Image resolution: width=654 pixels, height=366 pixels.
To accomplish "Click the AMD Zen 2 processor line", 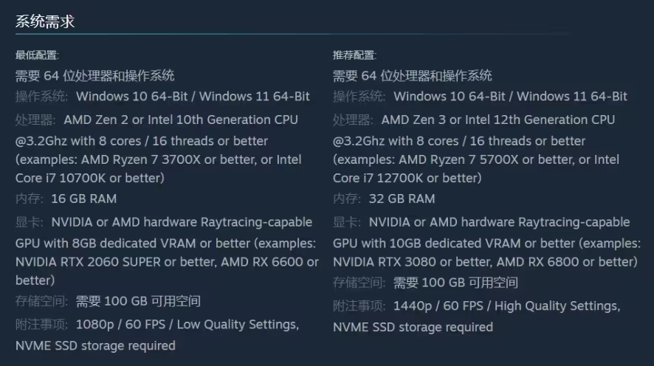I will point(181,120).
